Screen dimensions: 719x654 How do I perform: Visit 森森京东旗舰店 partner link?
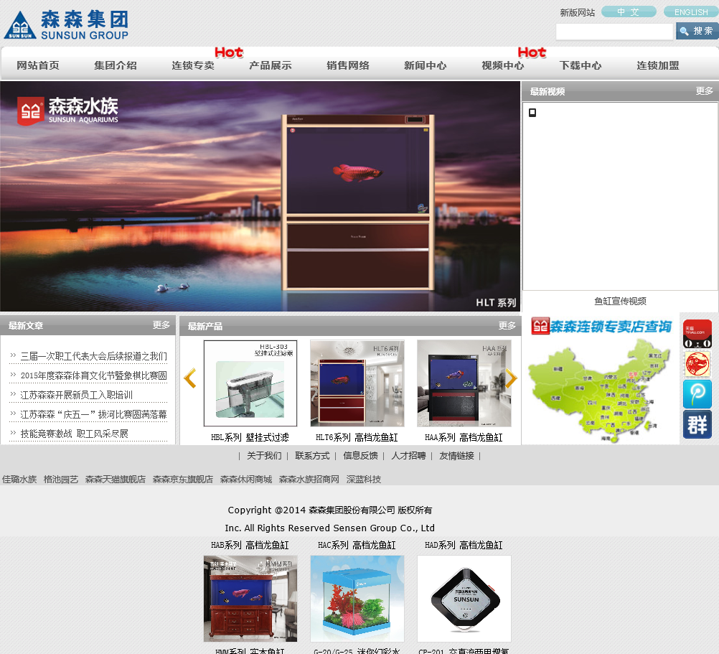[x=183, y=480]
